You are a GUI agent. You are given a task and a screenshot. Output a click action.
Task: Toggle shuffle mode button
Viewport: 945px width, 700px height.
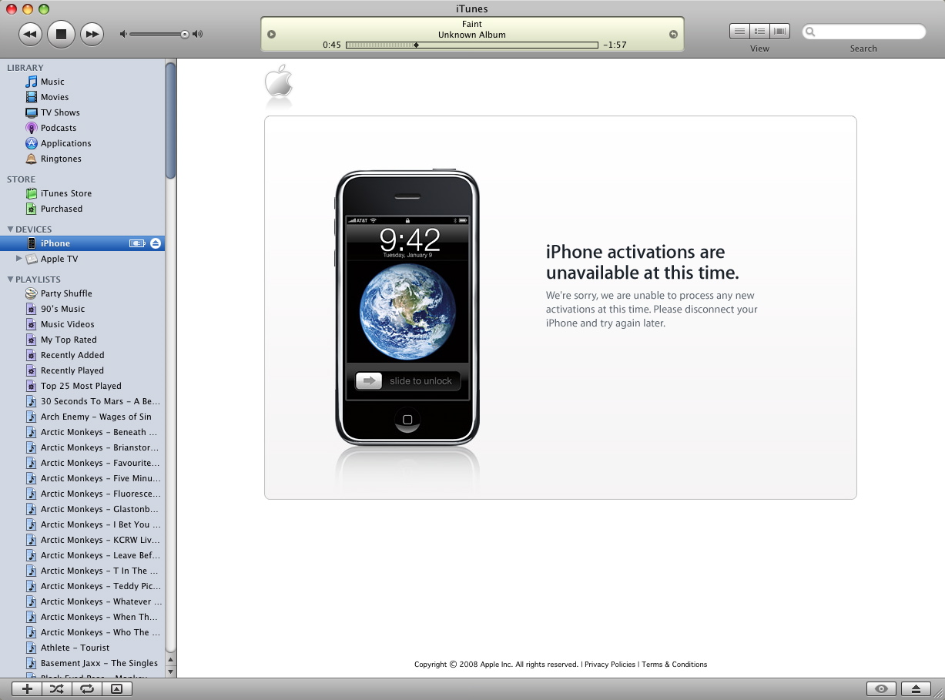(57, 689)
